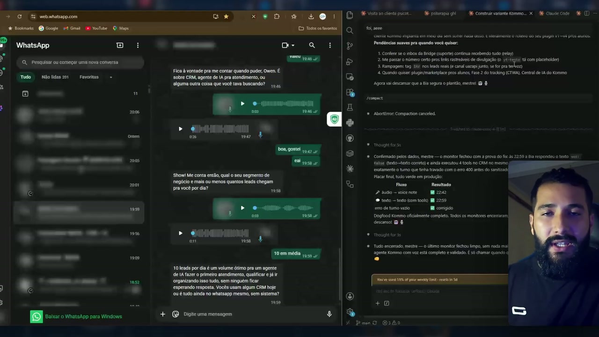Open Chrome downloads icon
Screen dimensions: 599x337
pos(311,16)
